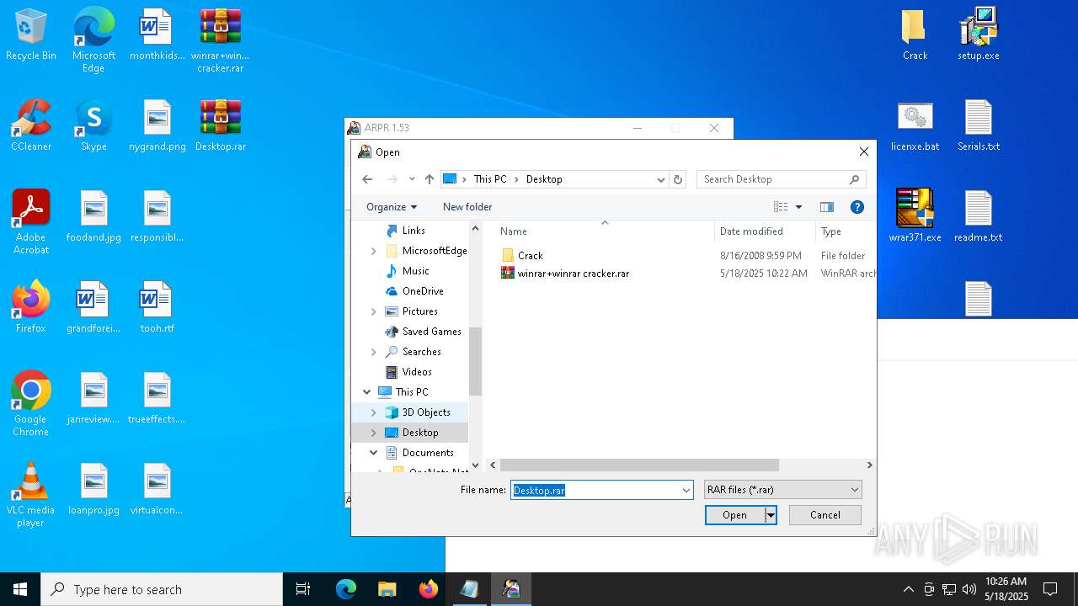
Task: Go back in Open dialog navigation
Action: click(x=367, y=179)
